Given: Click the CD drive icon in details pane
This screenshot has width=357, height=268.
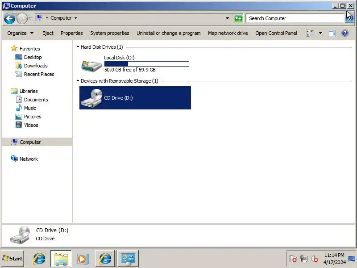Looking at the screenshot, I should (20, 235).
